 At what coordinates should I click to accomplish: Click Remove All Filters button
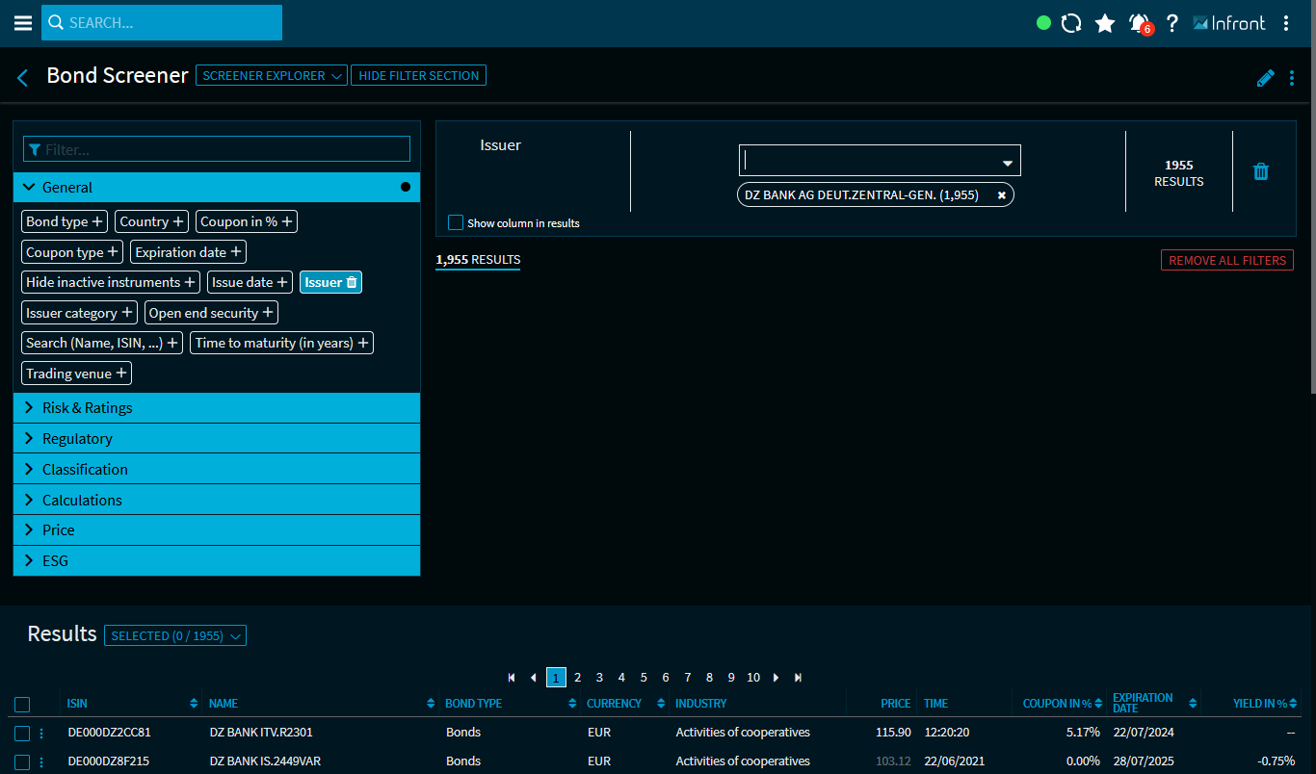1226,260
